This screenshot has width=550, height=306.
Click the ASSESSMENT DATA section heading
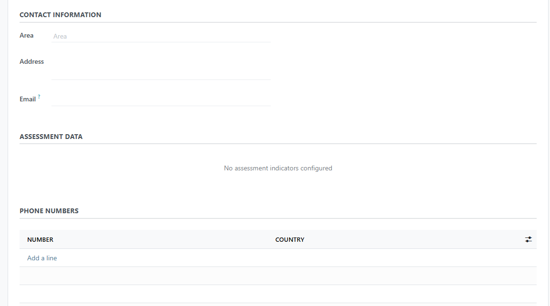[51, 137]
